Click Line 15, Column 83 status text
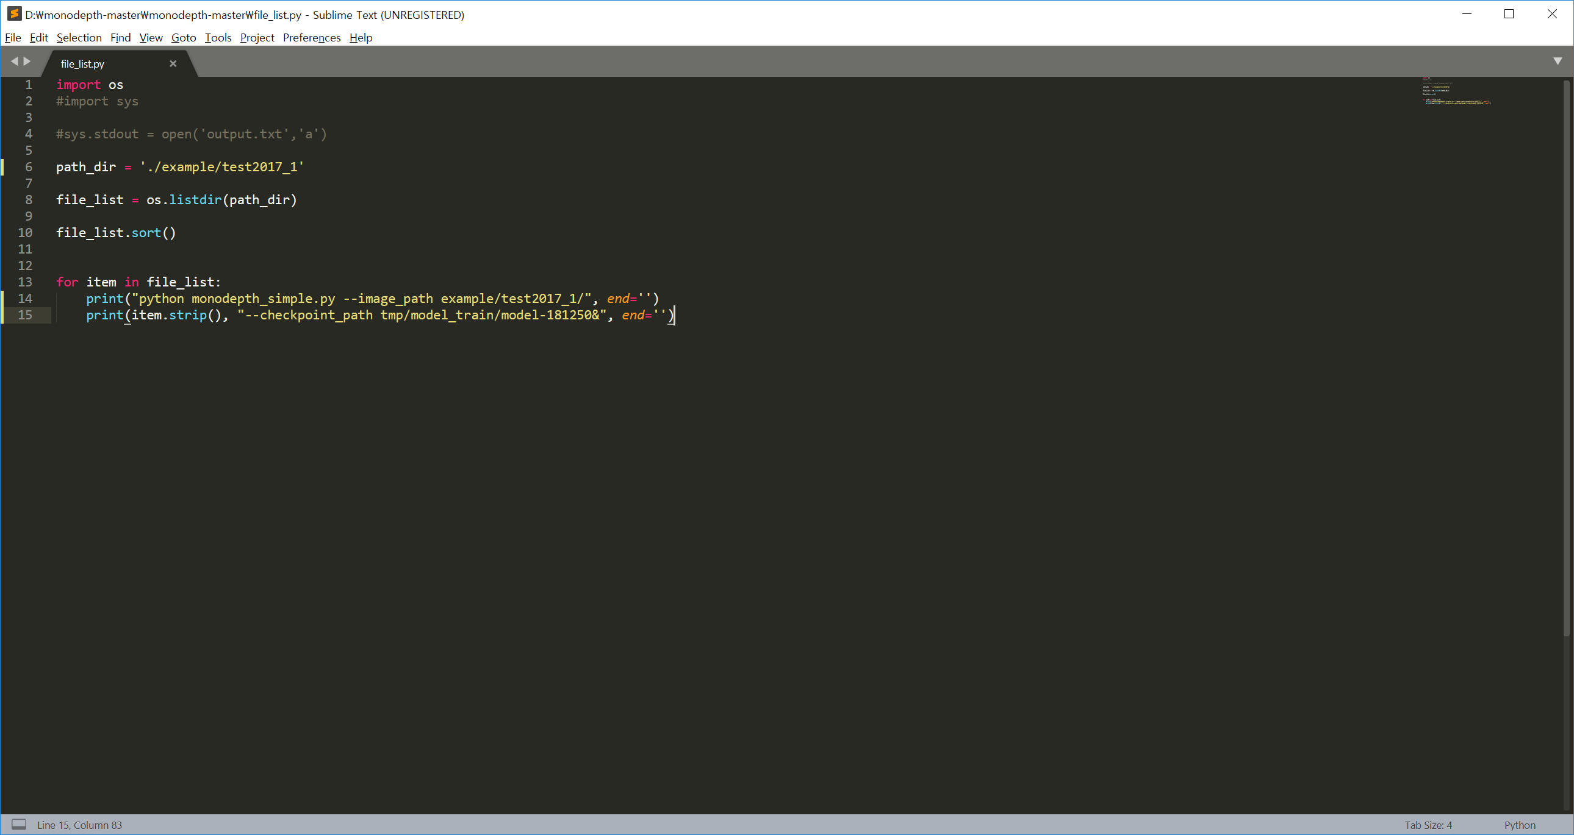Image resolution: width=1574 pixels, height=835 pixels. tap(79, 825)
